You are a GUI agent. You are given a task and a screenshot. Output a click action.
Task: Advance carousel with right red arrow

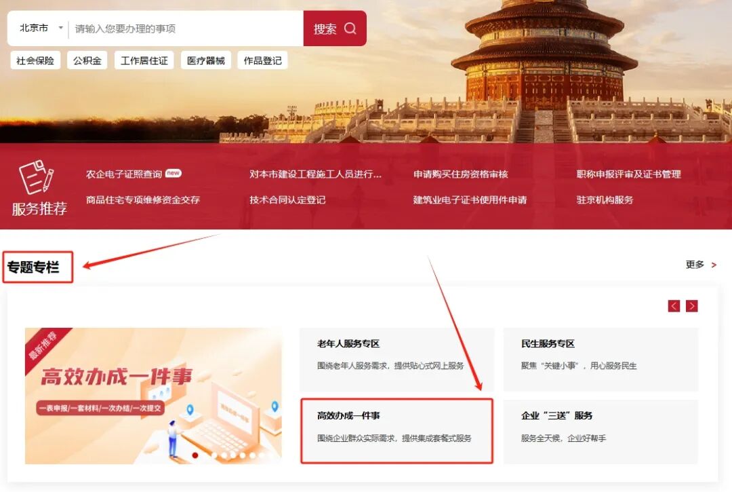tap(692, 306)
